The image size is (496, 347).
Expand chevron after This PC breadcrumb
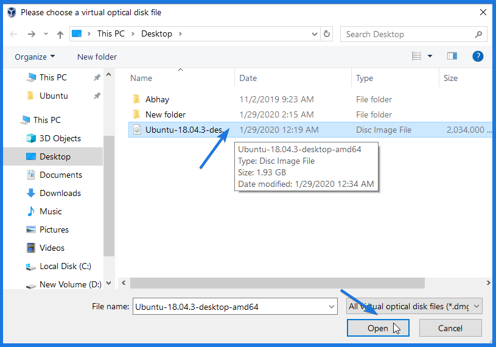pyautogui.click(x=133, y=34)
